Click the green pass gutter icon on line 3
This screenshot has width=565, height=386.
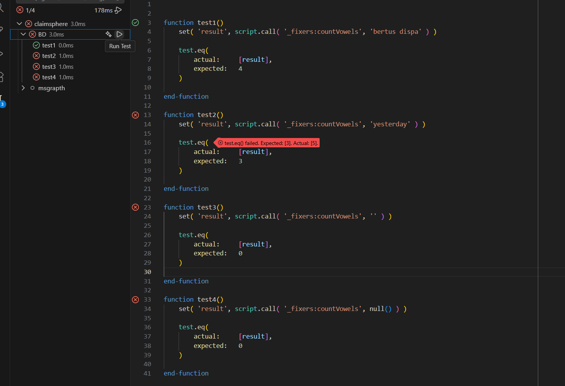135,23
